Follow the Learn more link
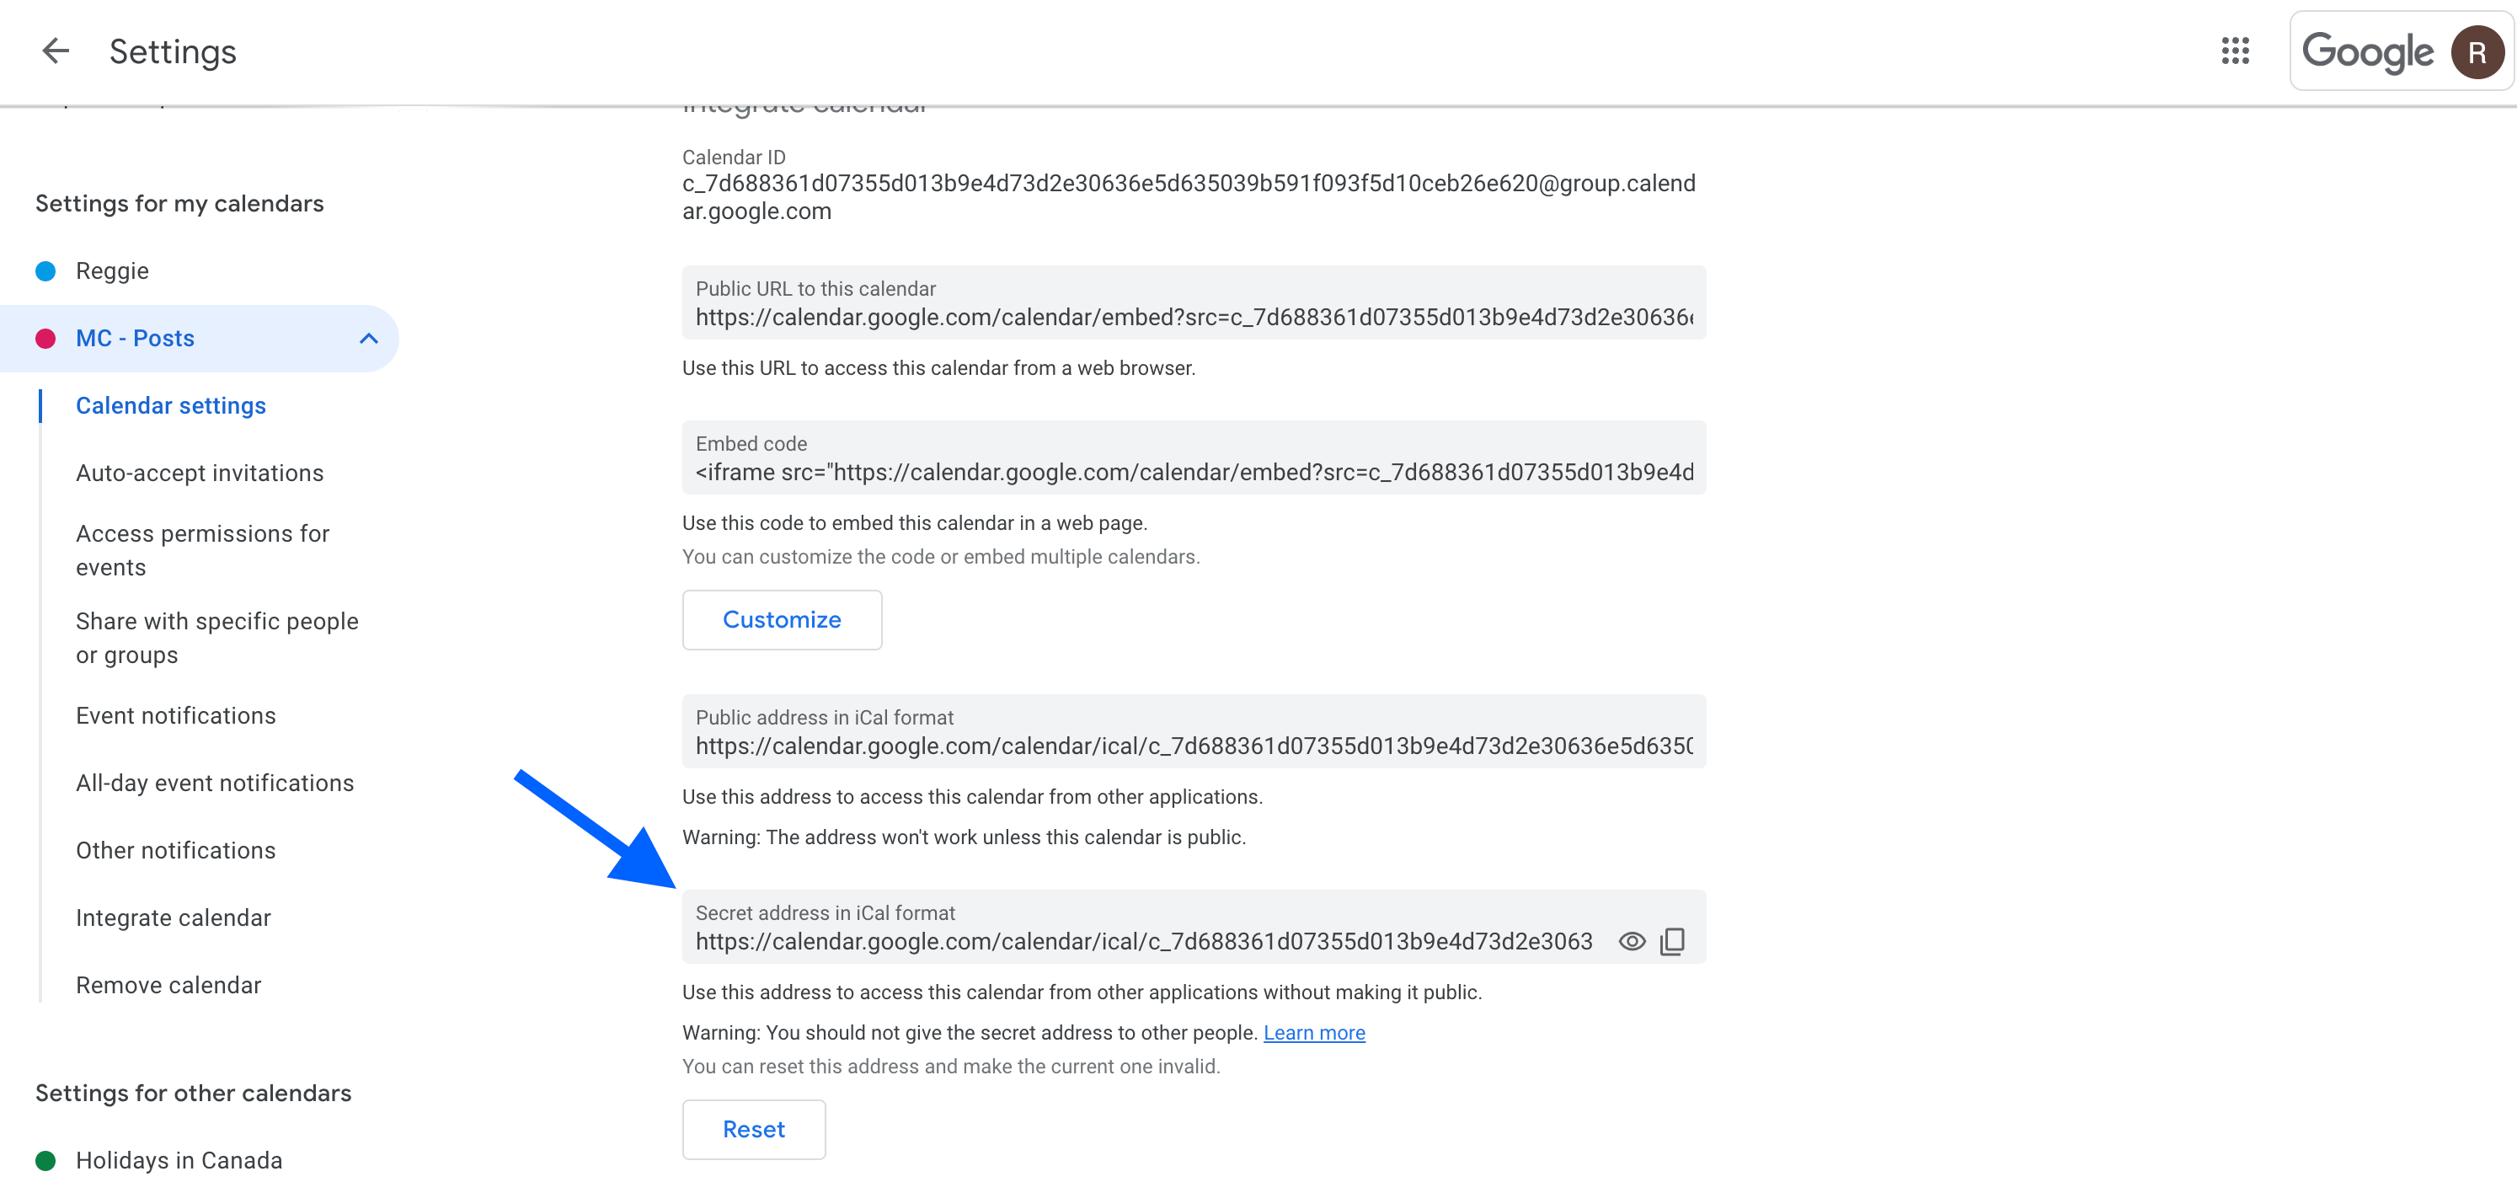 point(1313,1033)
